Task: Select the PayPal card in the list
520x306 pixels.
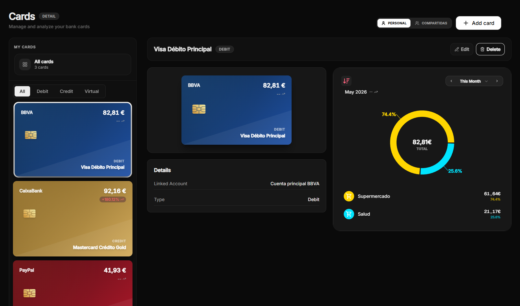Action: (73, 283)
